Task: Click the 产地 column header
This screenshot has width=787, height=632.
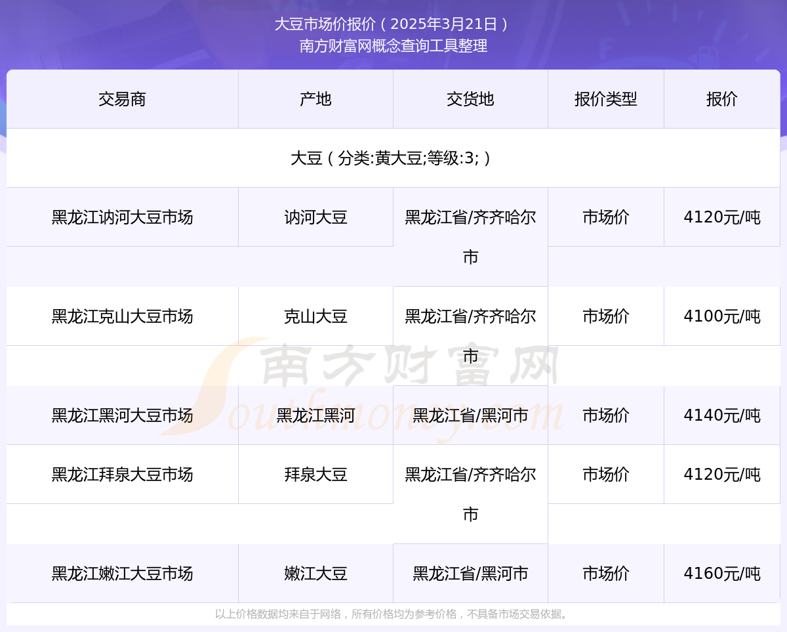Action: click(316, 99)
